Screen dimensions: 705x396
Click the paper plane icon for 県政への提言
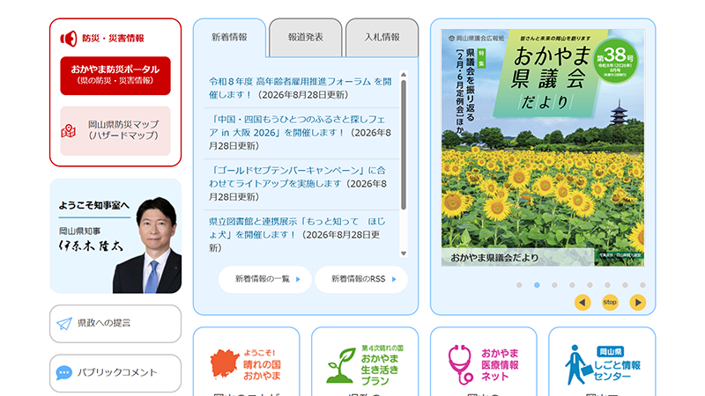point(64,323)
